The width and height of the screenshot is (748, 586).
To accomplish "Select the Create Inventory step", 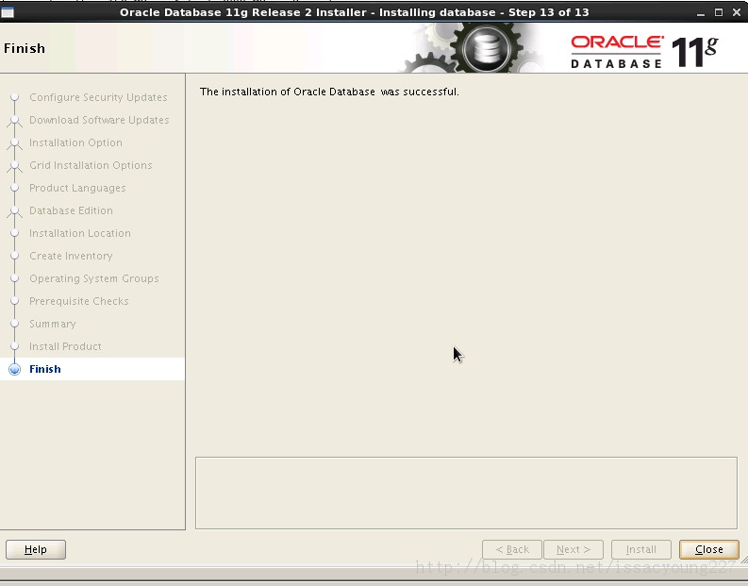I will click(x=71, y=256).
